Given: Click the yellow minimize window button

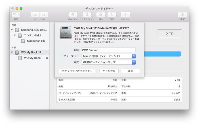Looking at the screenshot, I should (x=17, y=8).
